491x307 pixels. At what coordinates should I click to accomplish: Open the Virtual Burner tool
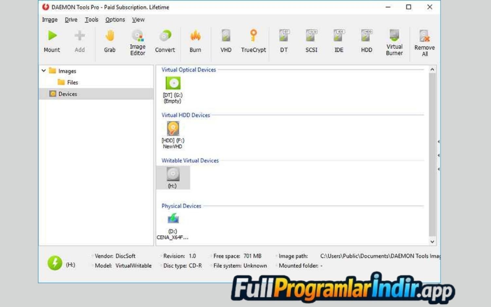394,35
